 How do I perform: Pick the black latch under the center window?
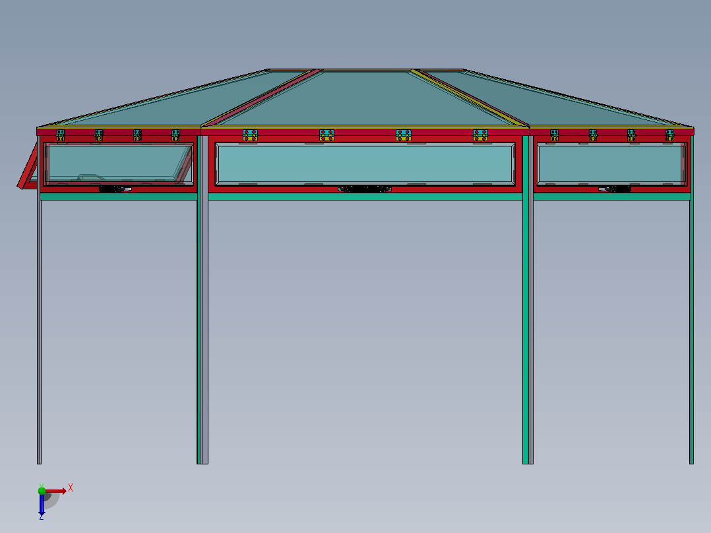(365, 189)
